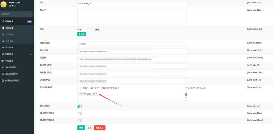Click the 源识别标符 input field
Image resolution: width=273 pixels, height=134 pixels.
[x=132, y=81]
